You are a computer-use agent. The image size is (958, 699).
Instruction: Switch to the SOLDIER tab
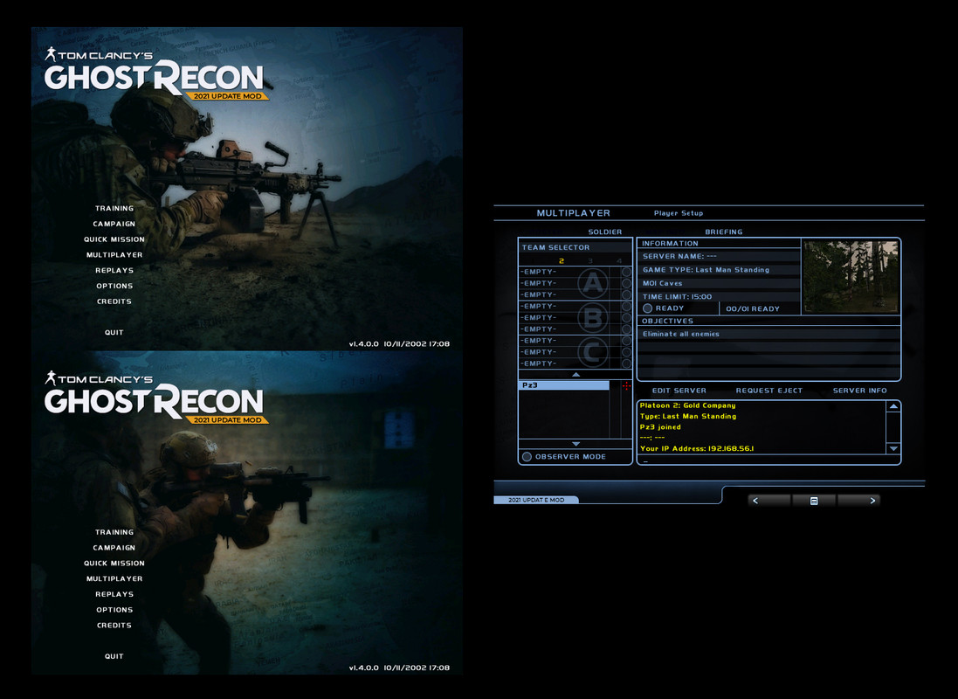pos(605,232)
